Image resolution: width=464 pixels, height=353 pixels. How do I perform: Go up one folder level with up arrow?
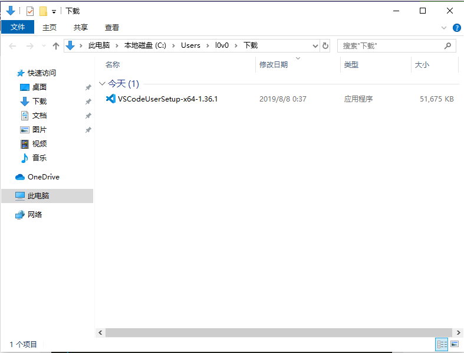point(55,45)
